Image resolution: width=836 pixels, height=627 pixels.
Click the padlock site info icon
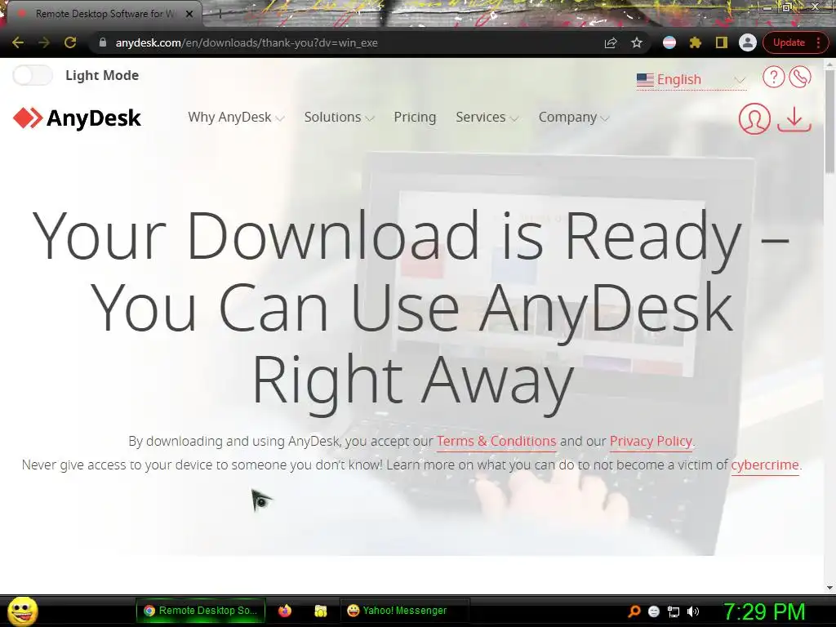[103, 42]
